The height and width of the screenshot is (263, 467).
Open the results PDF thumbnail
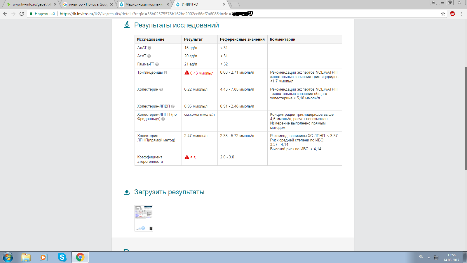(x=144, y=218)
